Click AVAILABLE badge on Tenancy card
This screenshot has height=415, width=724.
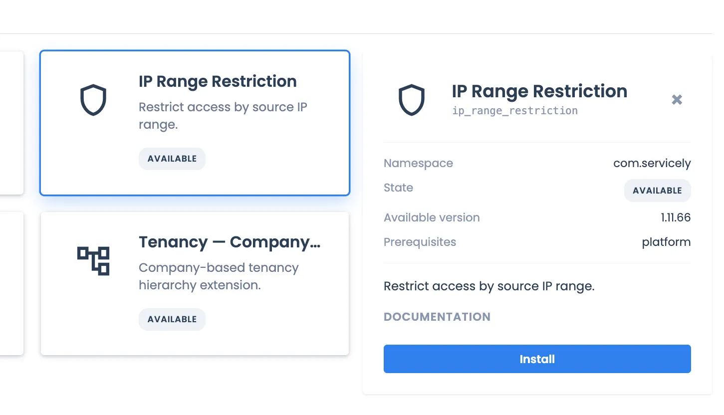click(172, 319)
